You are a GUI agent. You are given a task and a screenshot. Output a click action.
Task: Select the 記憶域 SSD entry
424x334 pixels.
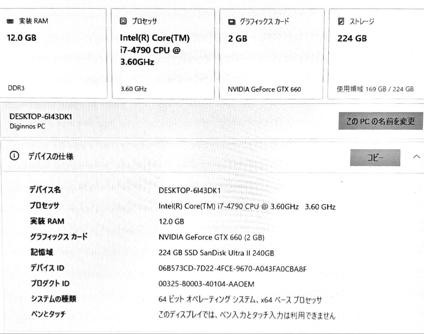[217, 253]
